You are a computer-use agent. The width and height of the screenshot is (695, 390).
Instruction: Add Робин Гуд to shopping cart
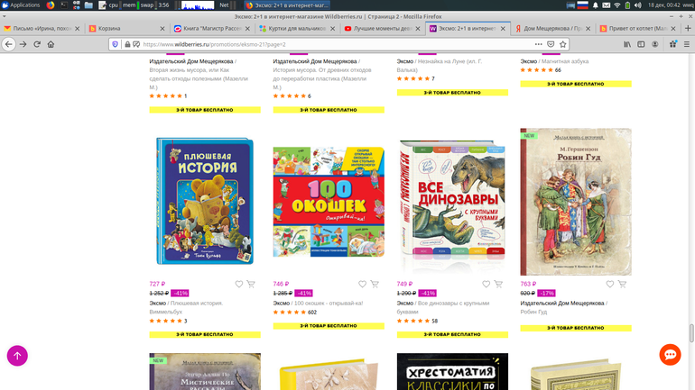(622, 284)
